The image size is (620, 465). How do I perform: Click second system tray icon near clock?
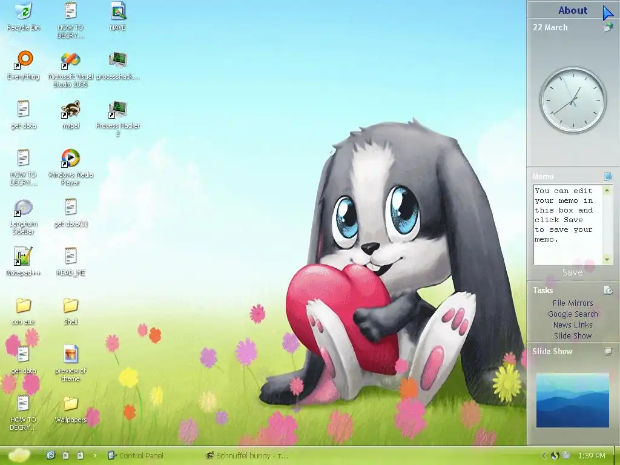coord(566,455)
